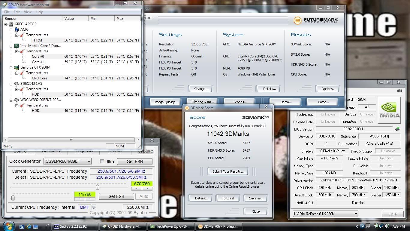Click the GPU-Z camera screenshot icon
This screenshot has height=231, width=410.
(x=399, y=91)
